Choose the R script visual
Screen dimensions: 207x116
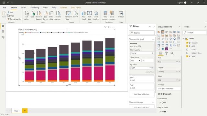[x=170, y=45]
